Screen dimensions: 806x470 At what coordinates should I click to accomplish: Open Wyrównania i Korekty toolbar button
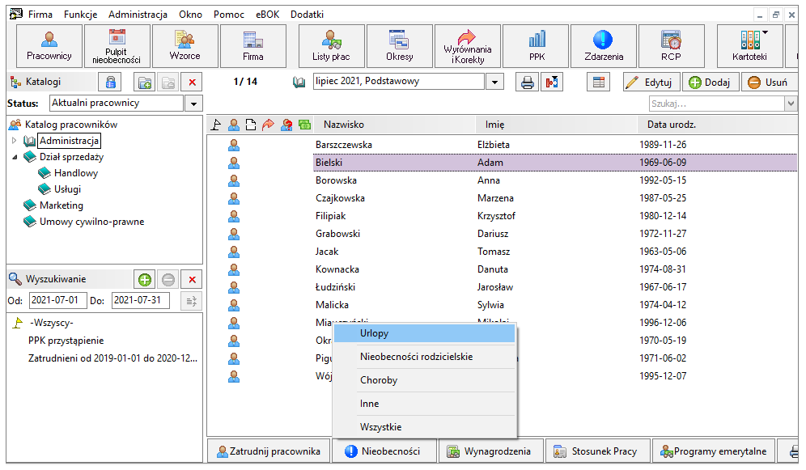point(467,46)
